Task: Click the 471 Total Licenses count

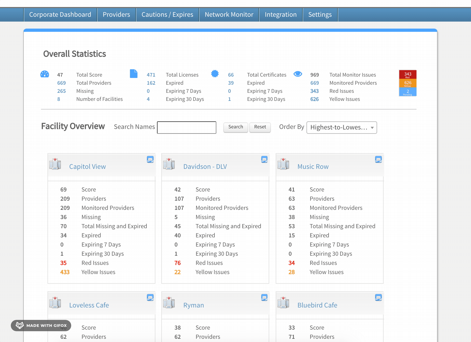Action: [151, 75]
